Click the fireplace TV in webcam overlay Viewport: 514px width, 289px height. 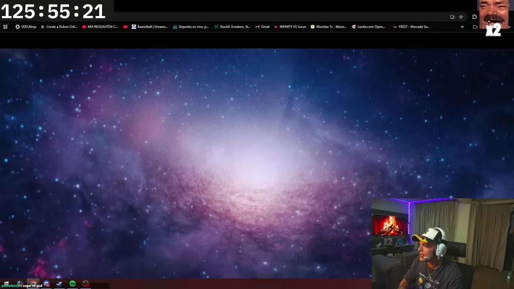[390, 225]
